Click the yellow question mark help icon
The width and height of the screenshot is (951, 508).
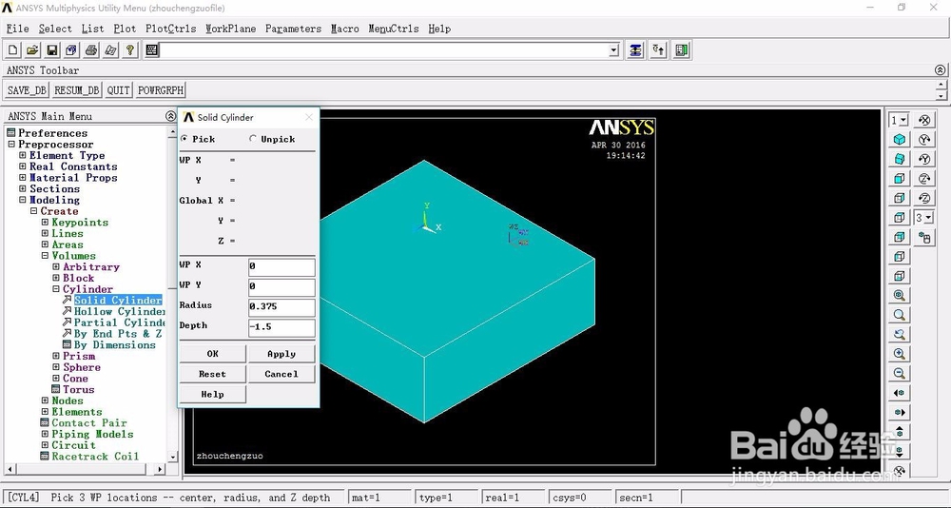coord(129,49)
